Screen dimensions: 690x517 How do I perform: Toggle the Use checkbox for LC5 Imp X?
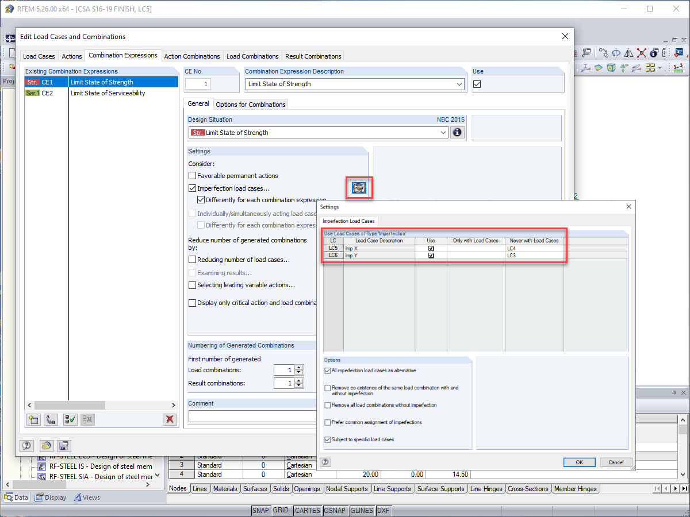click(431, 248)
